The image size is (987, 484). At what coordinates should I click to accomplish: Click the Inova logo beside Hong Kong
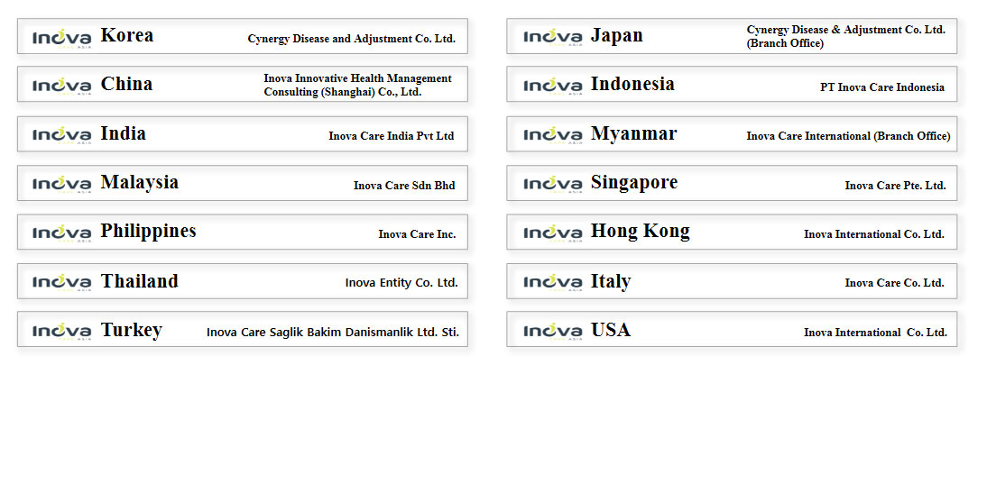(553, 233)
